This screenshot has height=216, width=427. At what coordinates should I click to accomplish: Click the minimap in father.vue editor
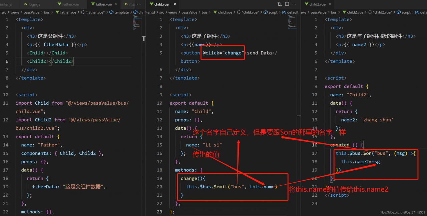click(x=137, y=23)
